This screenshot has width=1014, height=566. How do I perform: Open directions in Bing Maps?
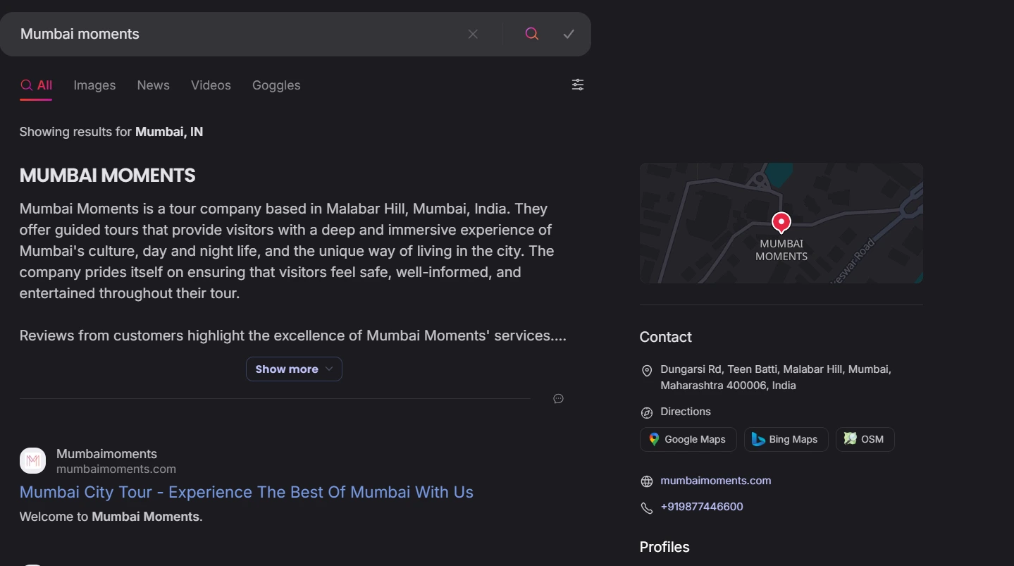pyautogui.click(x=786, y=439)
